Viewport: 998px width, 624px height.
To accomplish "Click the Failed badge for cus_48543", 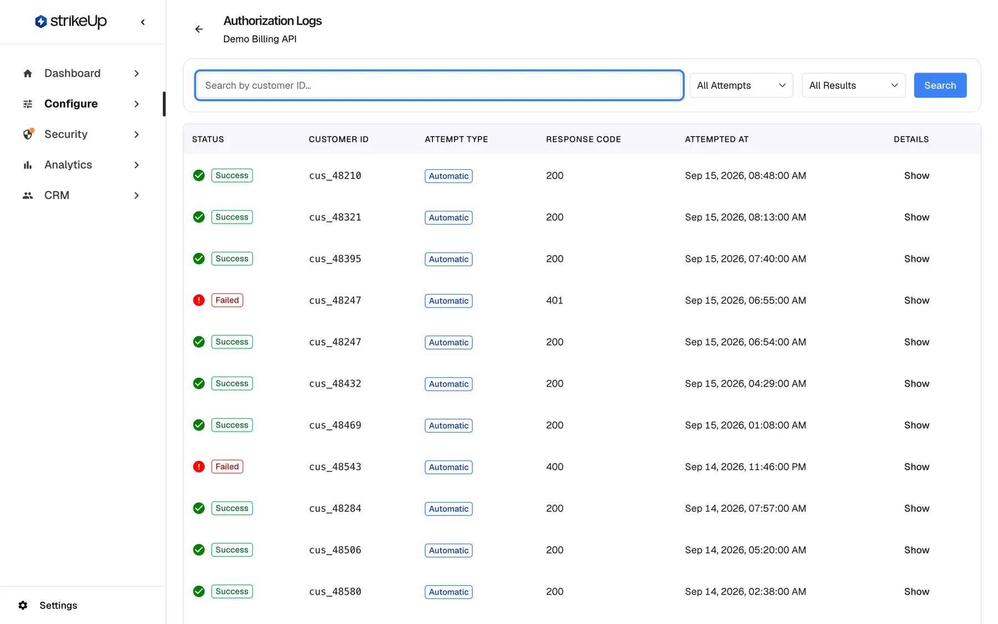I will (227, 466).
